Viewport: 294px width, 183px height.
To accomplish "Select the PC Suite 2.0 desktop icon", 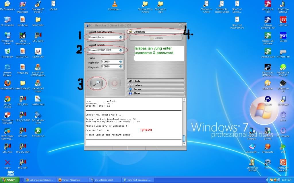I will click(38, 133).
